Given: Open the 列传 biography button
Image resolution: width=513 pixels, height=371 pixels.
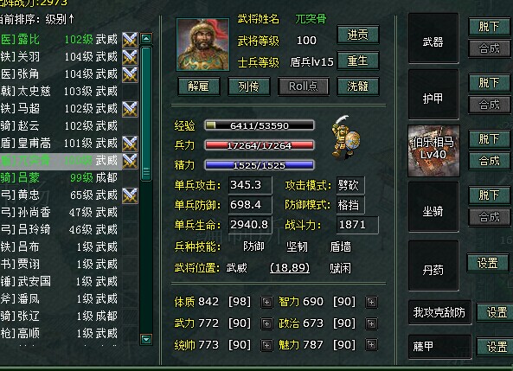Looking at the screenshot, I should (248, 86).
